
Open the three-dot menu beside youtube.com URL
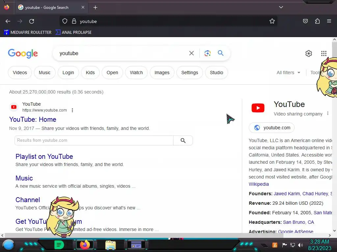72,110
